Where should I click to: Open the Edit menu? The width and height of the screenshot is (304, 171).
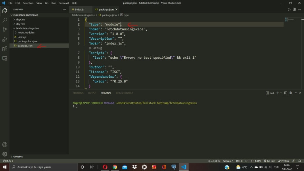pyautogui.click(x=18, y=3)
